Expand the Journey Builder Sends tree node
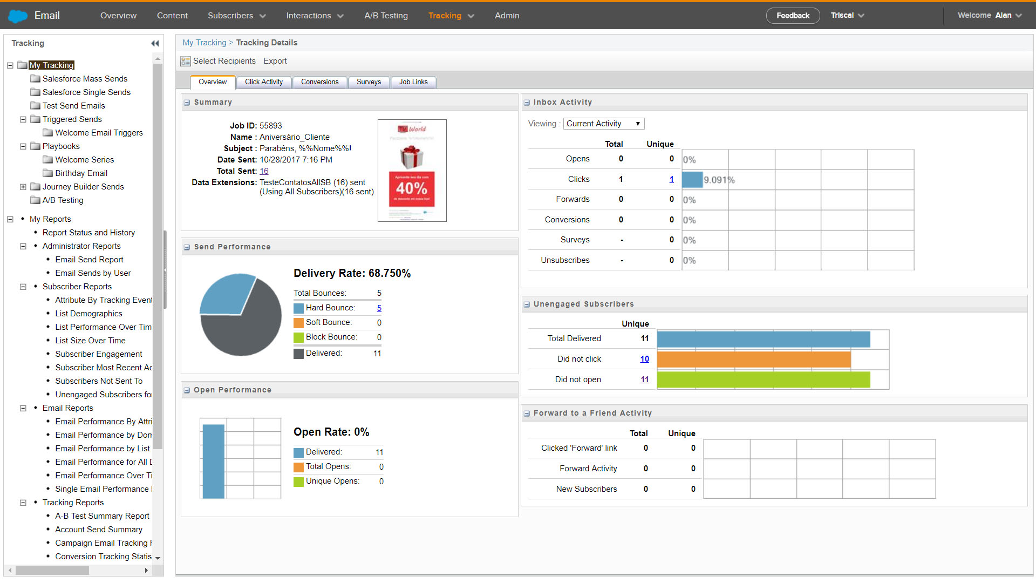 [x=23, y=187]
